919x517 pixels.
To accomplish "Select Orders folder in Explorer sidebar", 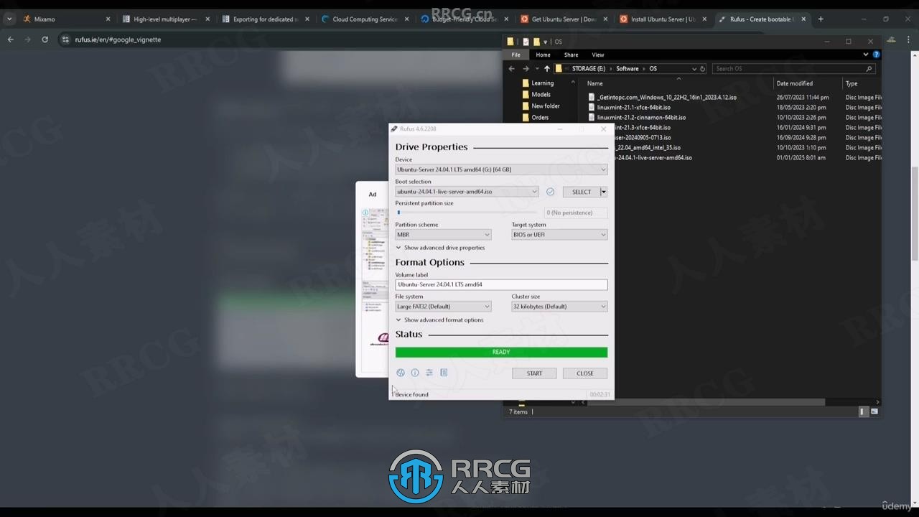I will (539, 118).
